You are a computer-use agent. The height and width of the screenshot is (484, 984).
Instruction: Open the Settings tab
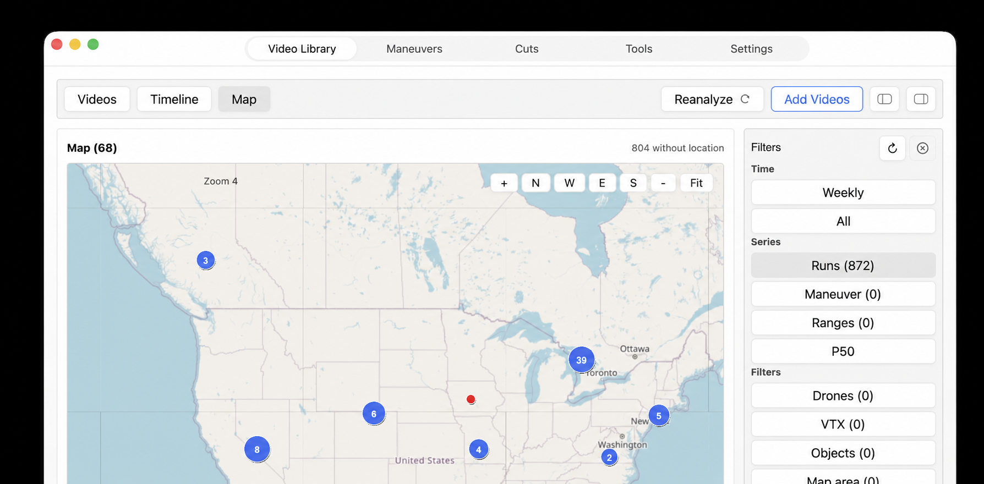pyautogui.click(x=751, y=48)
